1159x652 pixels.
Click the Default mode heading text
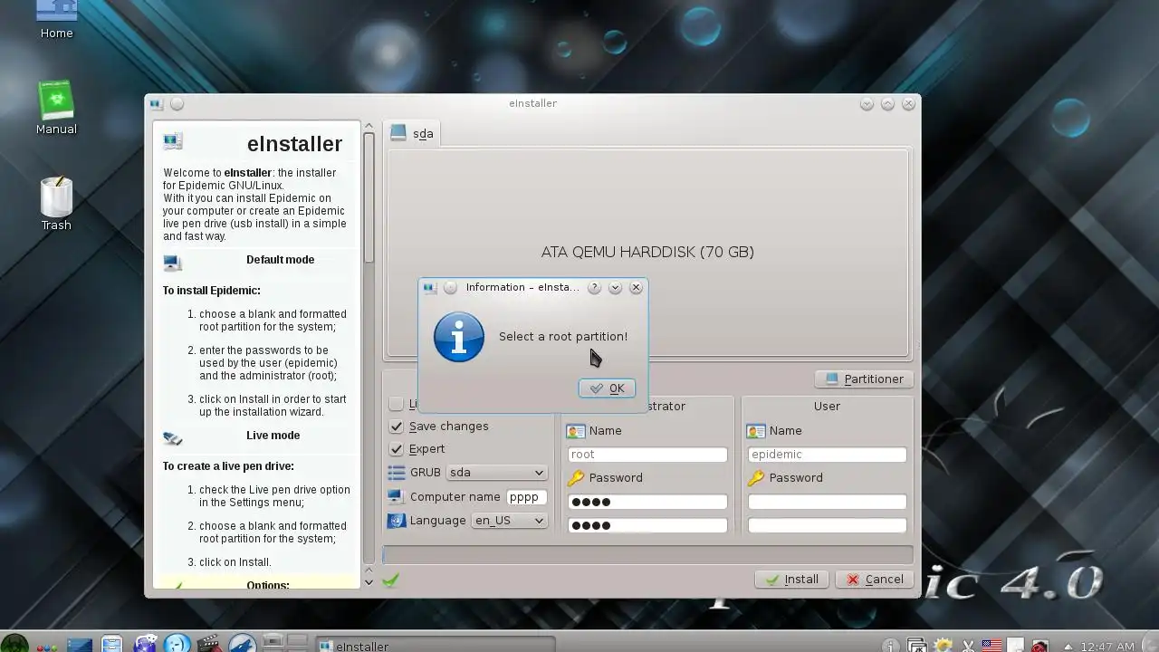click(x=281, y=260)
